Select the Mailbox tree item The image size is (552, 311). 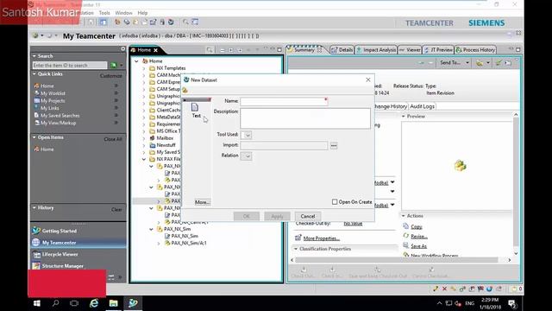tap(165, 138)
